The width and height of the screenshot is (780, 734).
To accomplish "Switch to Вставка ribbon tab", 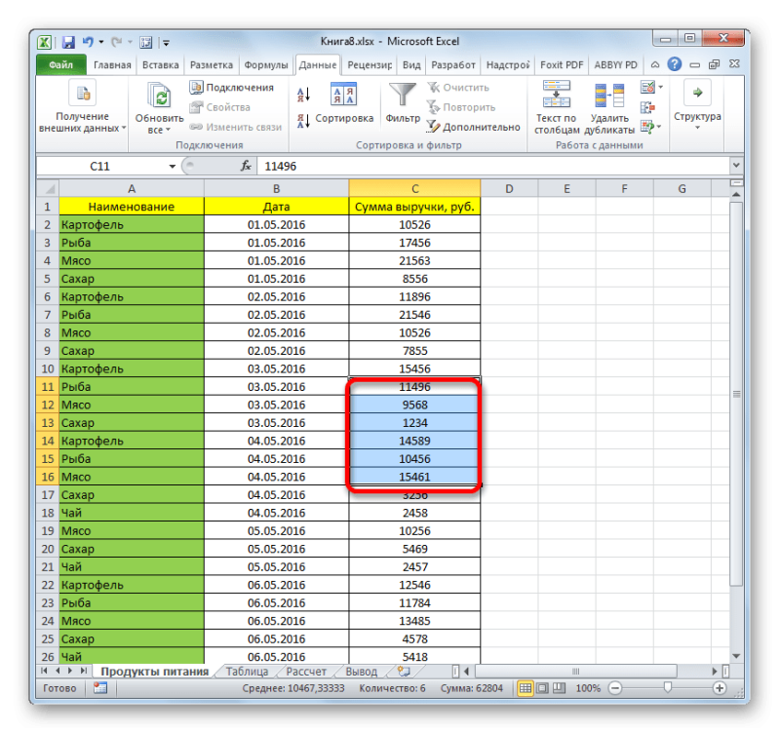I will tap(160, 65).
